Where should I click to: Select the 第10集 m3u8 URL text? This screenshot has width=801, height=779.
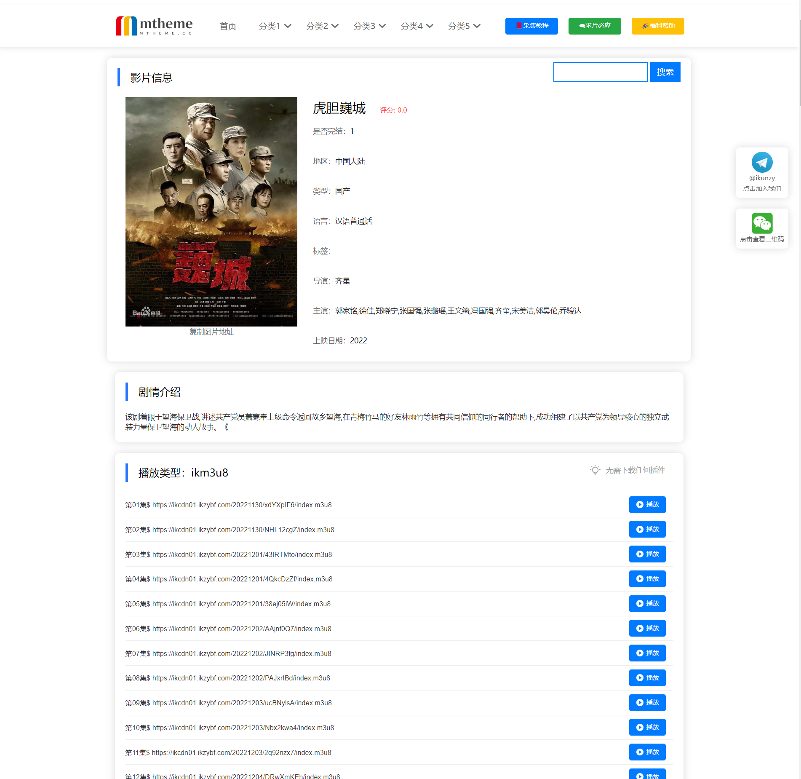243,728
